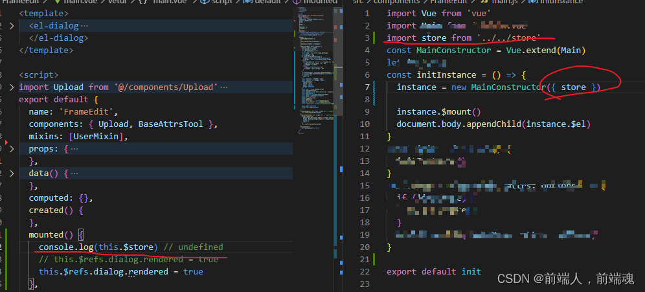645x292 pixels.
Task: Select line number 23 in main.js
Action: 365,284
